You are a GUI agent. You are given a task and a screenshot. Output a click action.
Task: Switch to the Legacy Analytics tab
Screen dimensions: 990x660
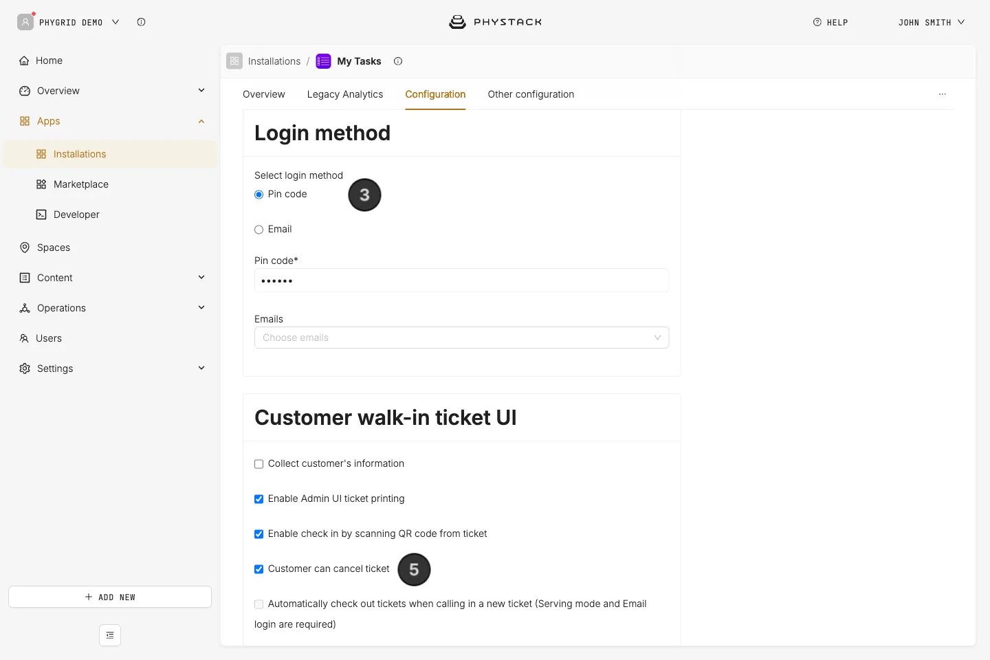pyautogui.click(x=345, y=94)
